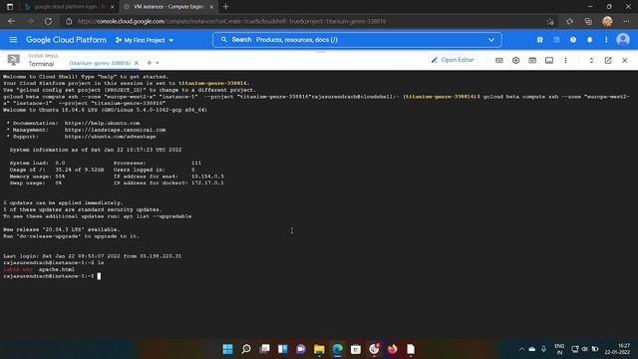The height and width of the screenshot is (359, 638).
Task: Switch to the VM instances browser tab
Action: [x=168, y=7]
